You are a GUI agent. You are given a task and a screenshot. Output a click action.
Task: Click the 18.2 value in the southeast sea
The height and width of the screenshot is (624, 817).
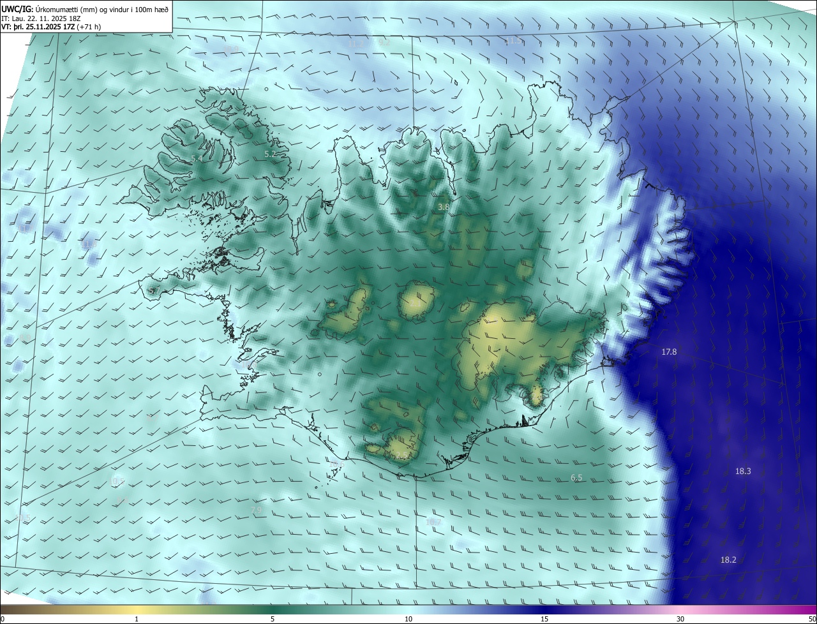coord(728,560)
